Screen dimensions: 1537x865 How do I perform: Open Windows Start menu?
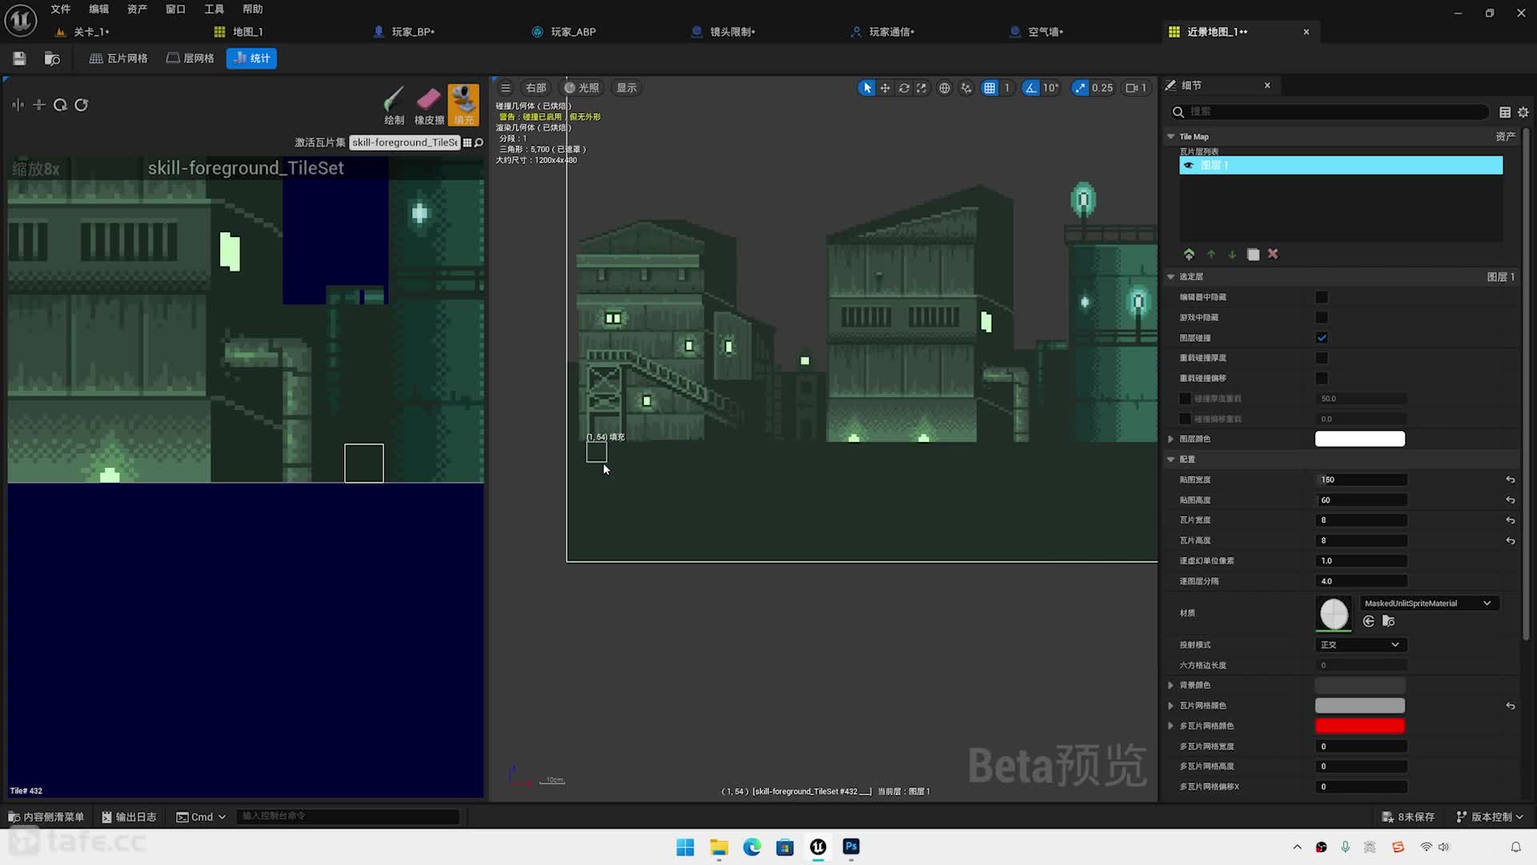(x=685, y=847)
